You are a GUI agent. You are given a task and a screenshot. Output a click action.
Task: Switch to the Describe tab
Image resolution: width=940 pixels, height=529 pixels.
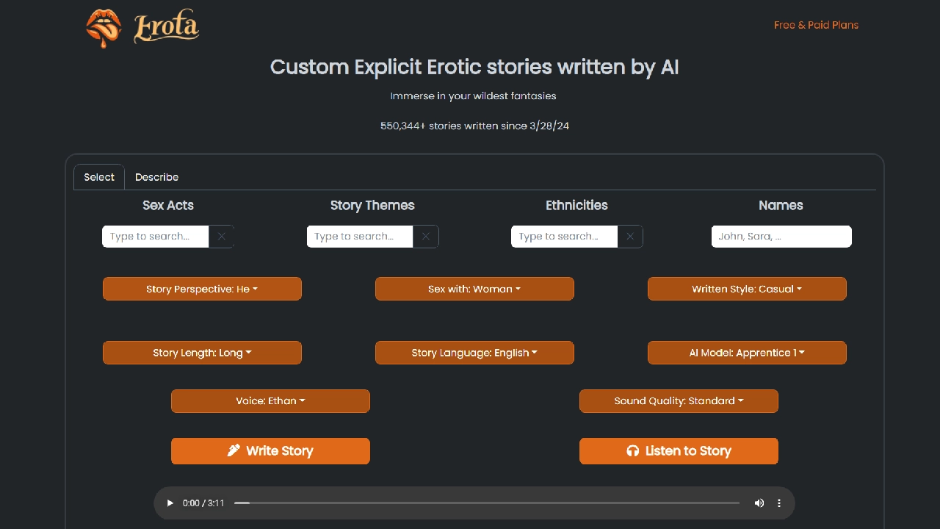(x=156, y=177)
